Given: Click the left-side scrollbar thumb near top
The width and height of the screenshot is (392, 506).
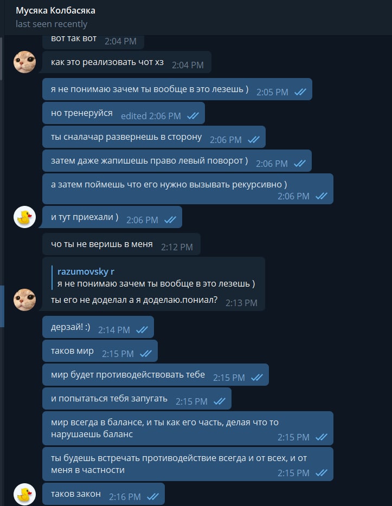Looking at the screenshot, I should pos(1,58).
